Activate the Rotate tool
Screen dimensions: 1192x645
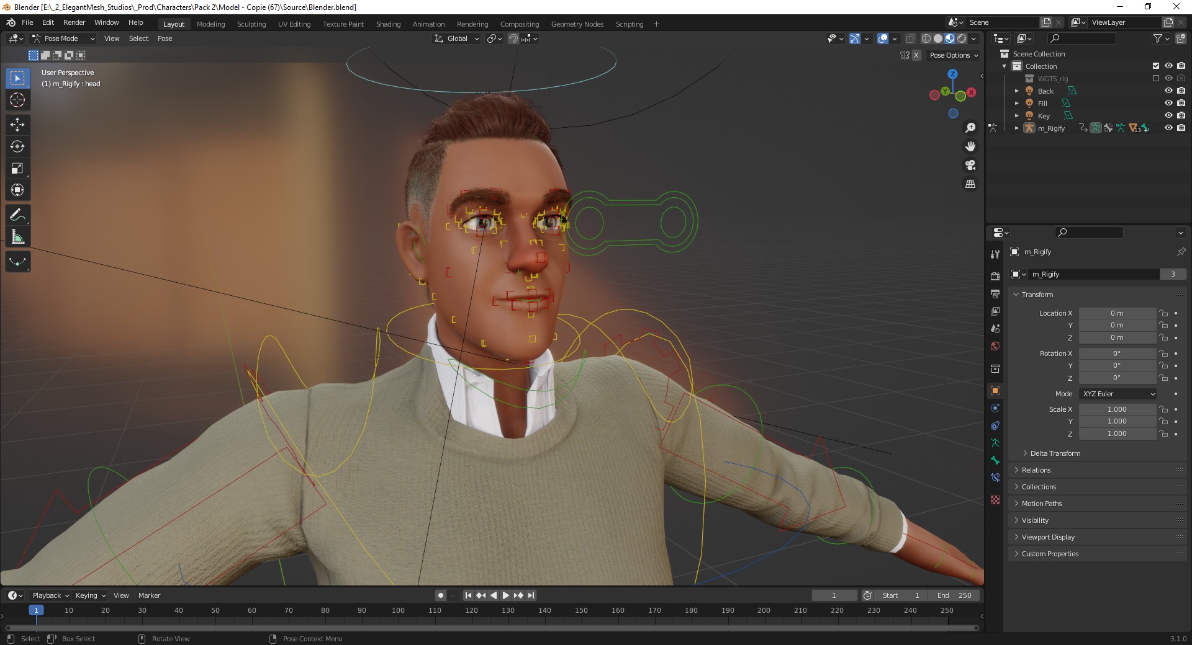click(17, 146)
